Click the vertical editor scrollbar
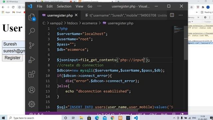Screen dimensions: 213x120 point(186,43)
